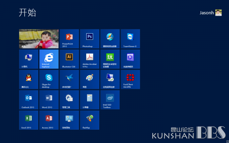Screen dimensions: 229x143
Task: Launch Tencent QQ penguin tile
Action: click(29, 79)
